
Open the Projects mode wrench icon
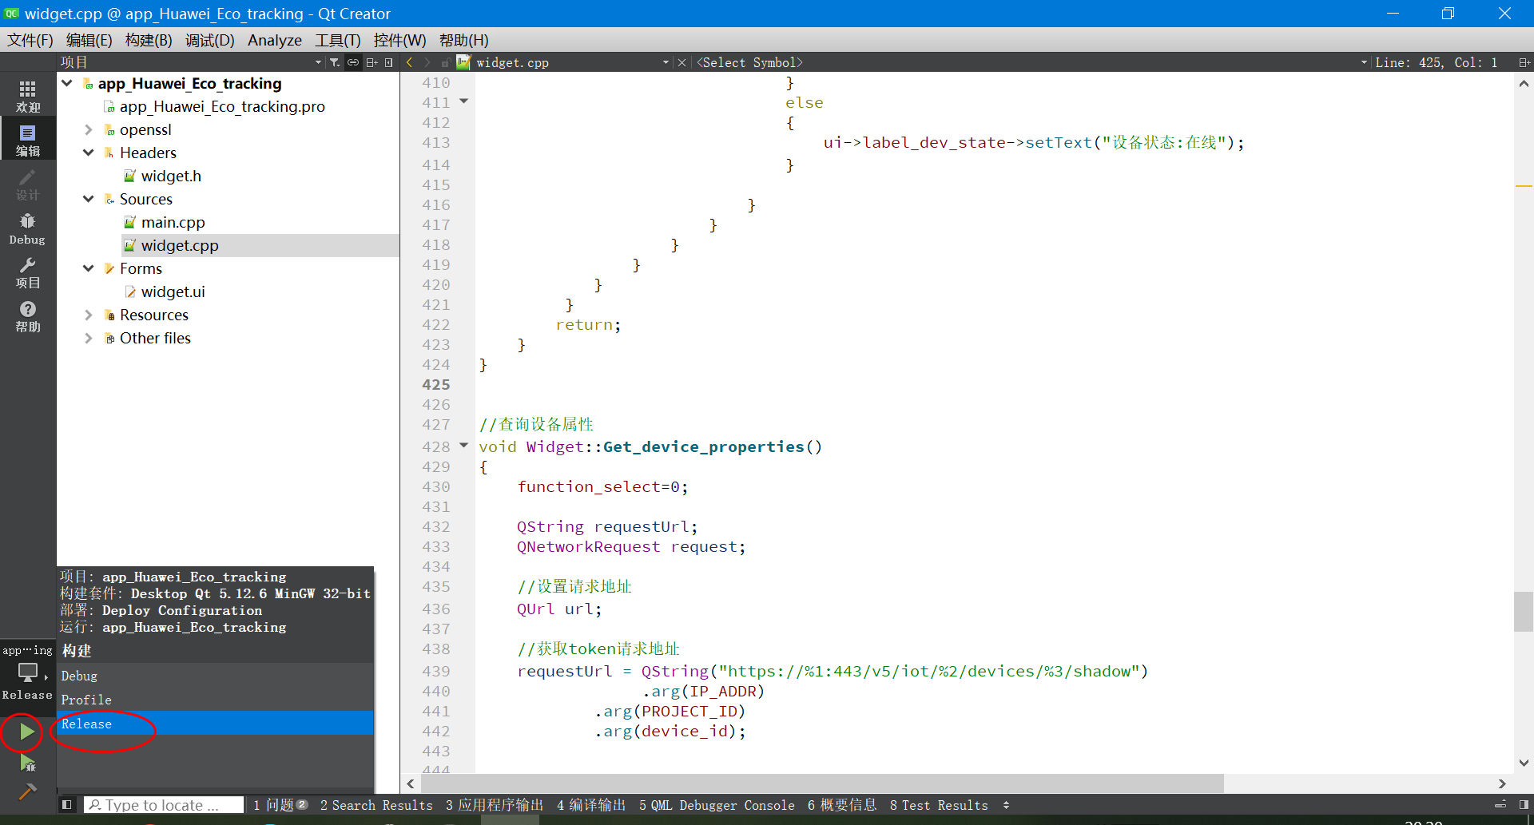click(28, 272)
